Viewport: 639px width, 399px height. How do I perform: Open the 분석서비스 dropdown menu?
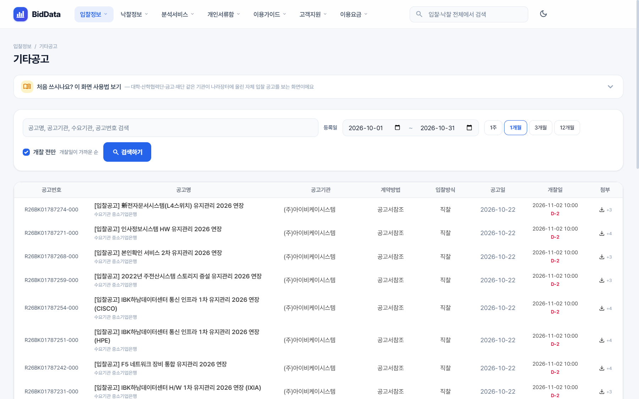click(177, 14)
